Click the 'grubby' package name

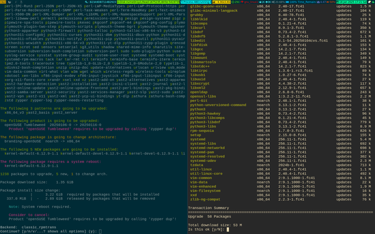[x=197, y=15]
